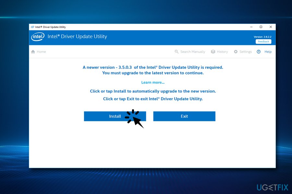Click the Settings gear icon
Screen dimensions: 292x194
236,52
